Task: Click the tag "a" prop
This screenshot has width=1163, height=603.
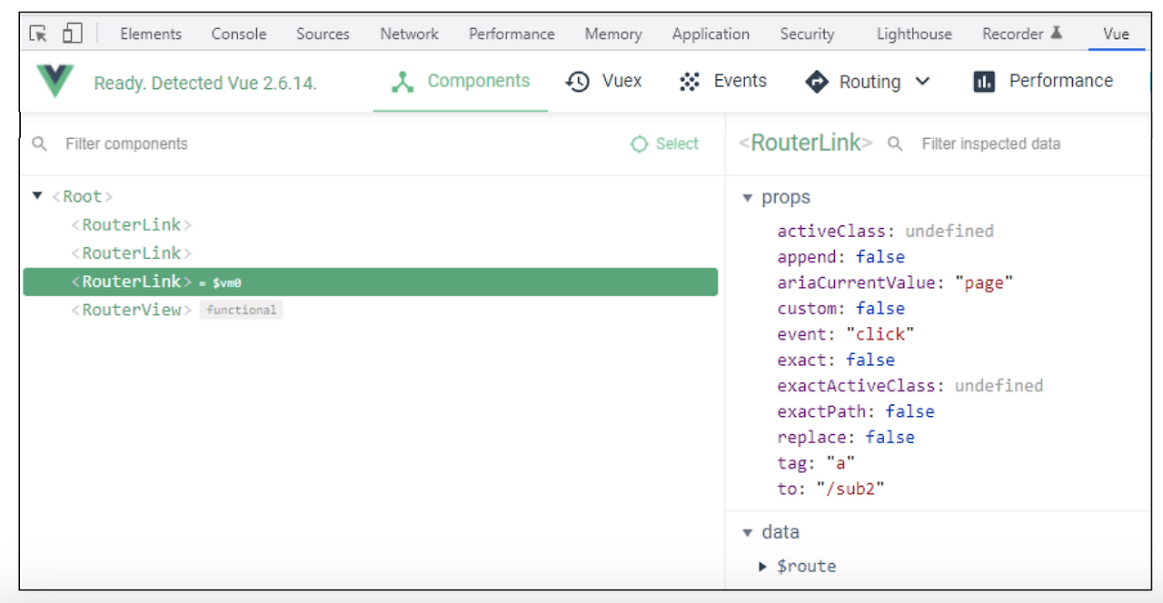Action: click(817, 463)
